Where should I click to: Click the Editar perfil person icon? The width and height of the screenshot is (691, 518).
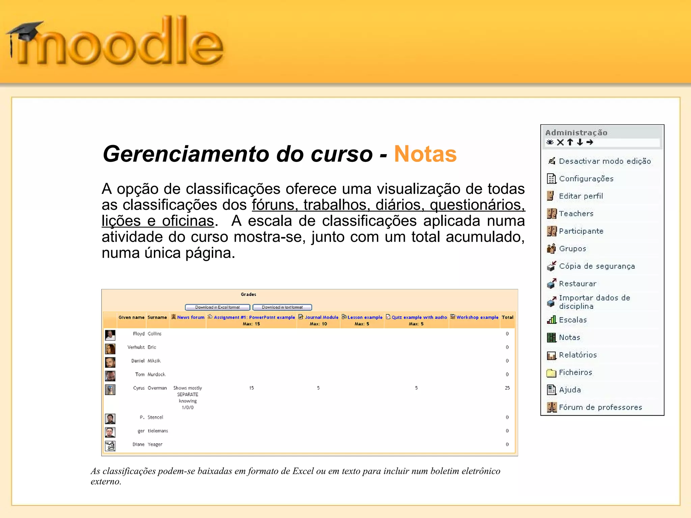(551, 196)
